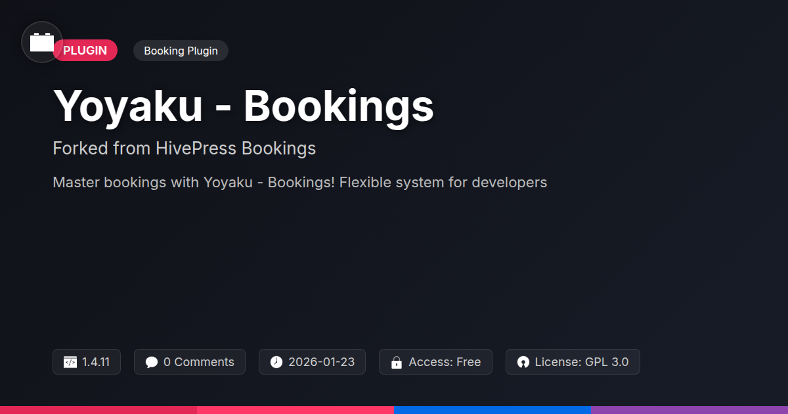Select the Booking Plugin tag
788x414 pixels.
coord(181,51)
